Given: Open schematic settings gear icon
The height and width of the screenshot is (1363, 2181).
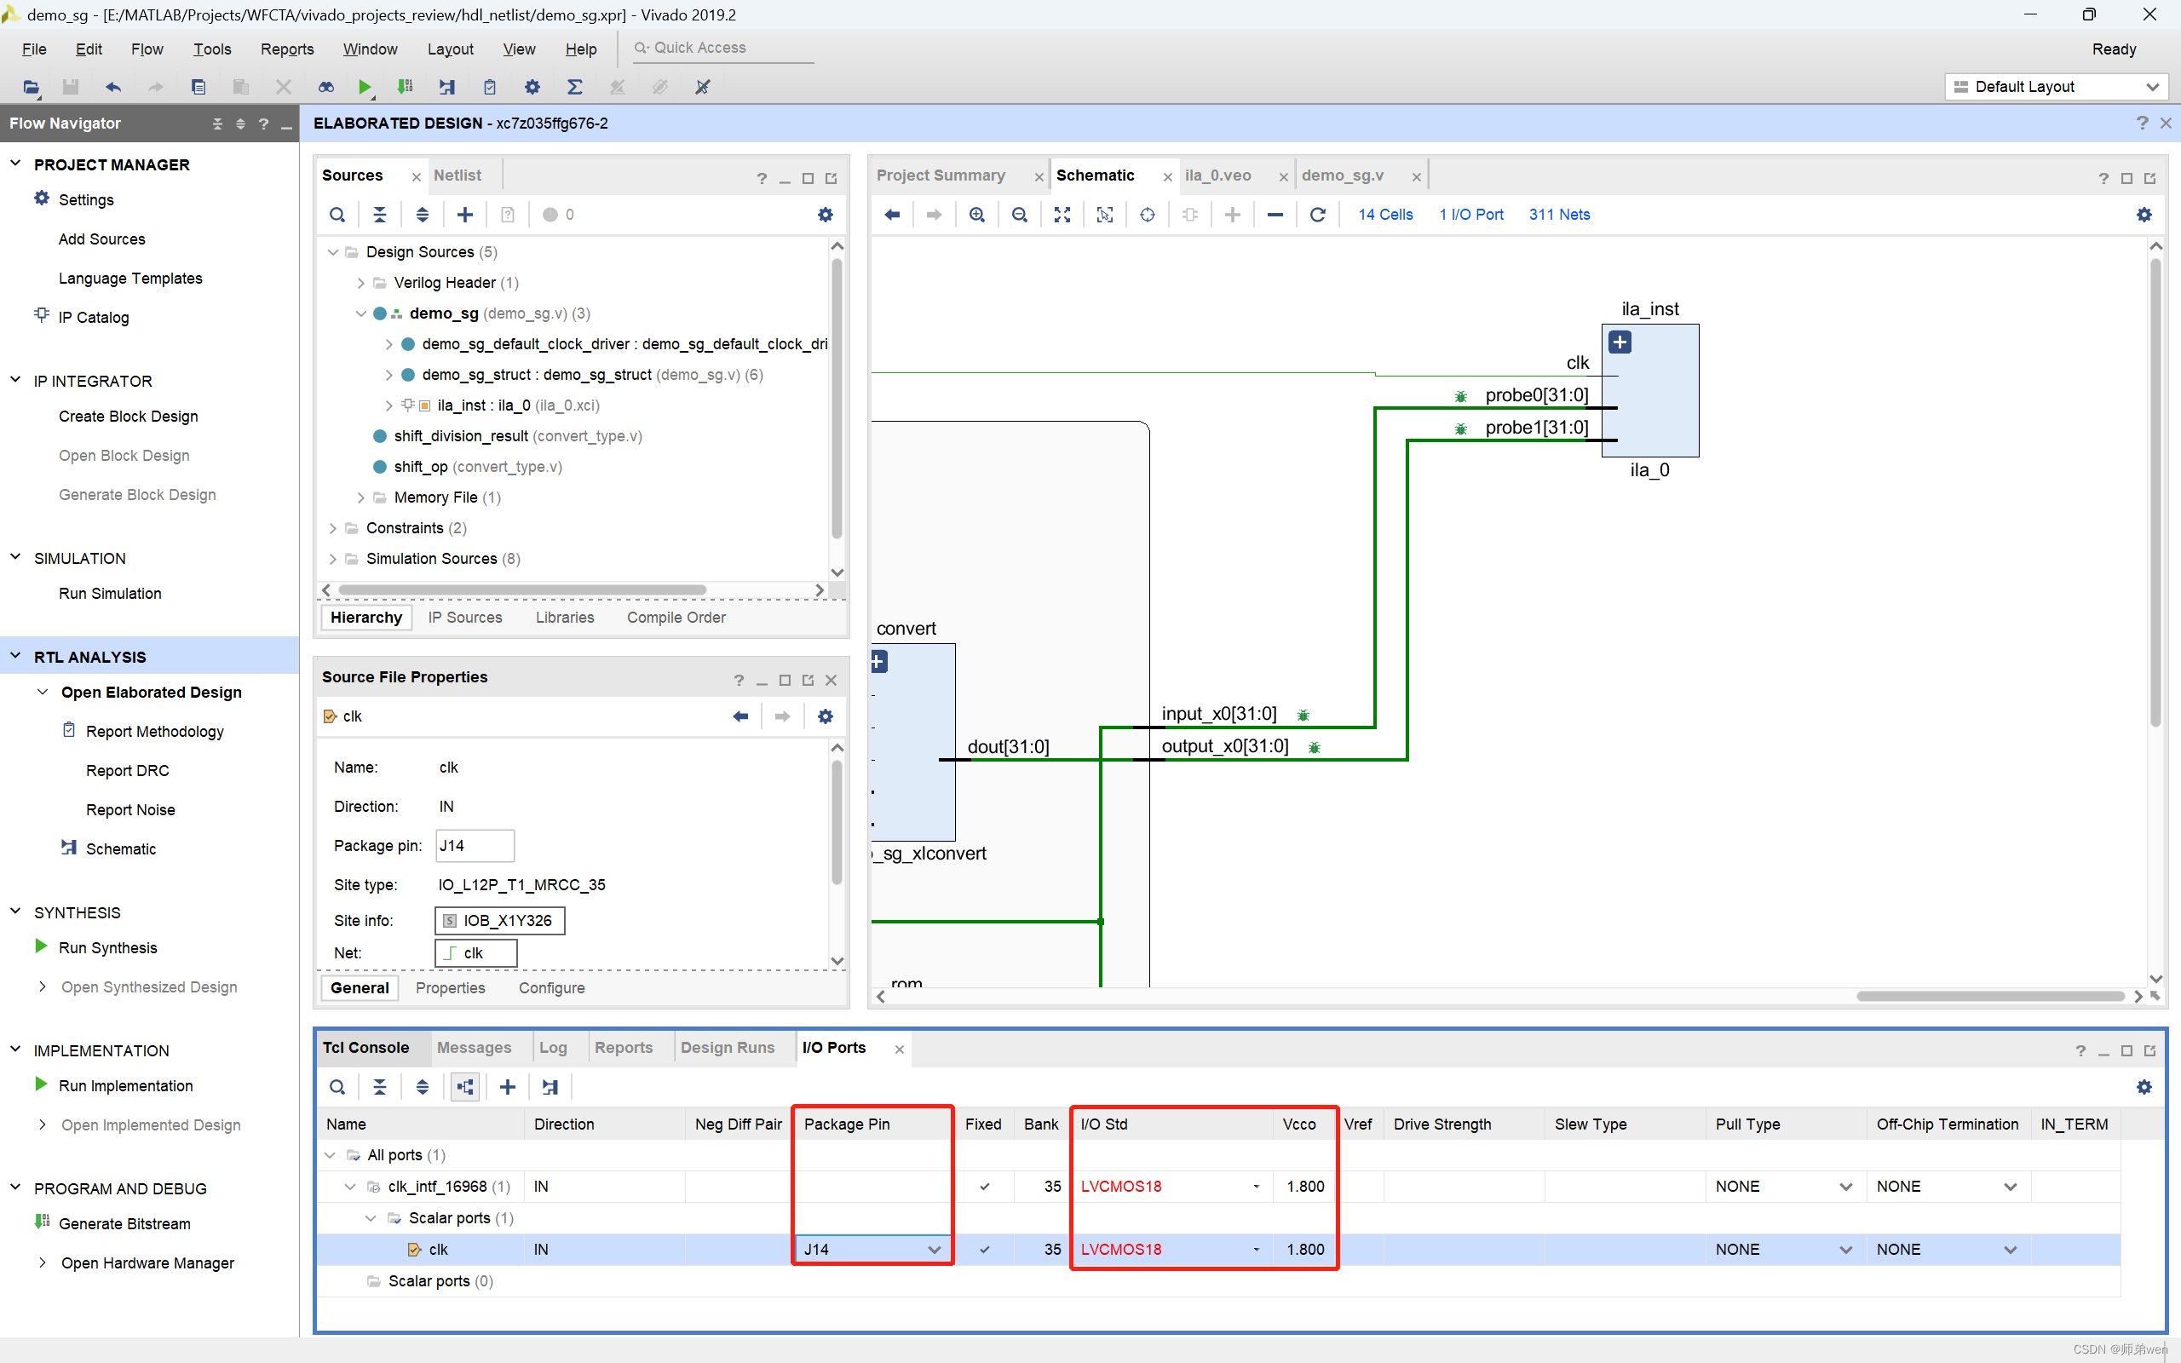Looking at the screenshot, I should (x=2144, y=215).
